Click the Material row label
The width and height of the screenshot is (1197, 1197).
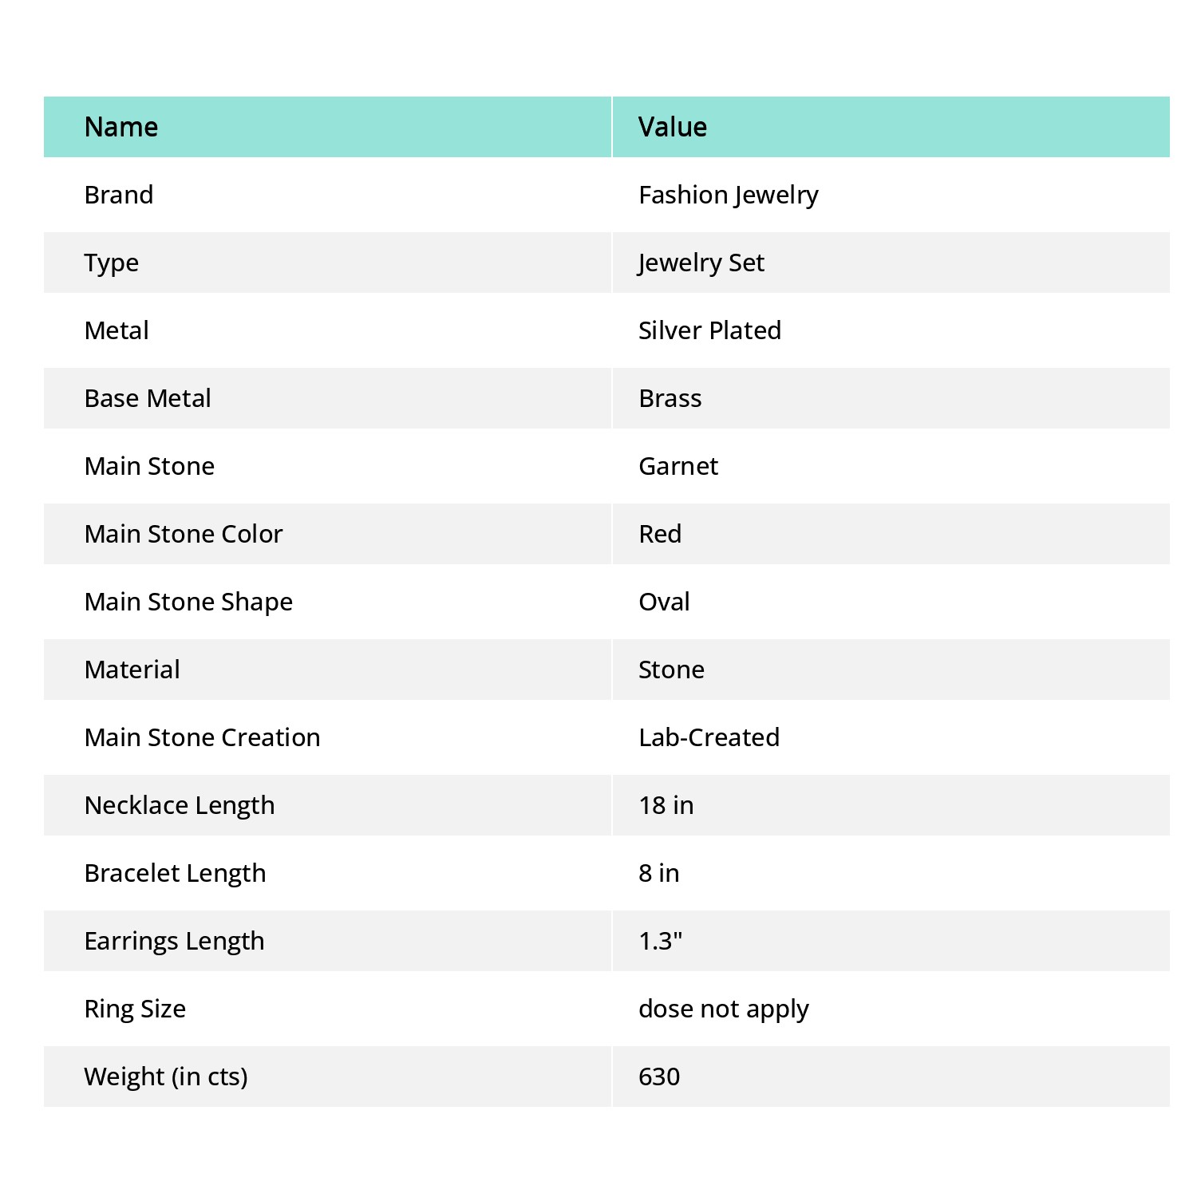132,670
